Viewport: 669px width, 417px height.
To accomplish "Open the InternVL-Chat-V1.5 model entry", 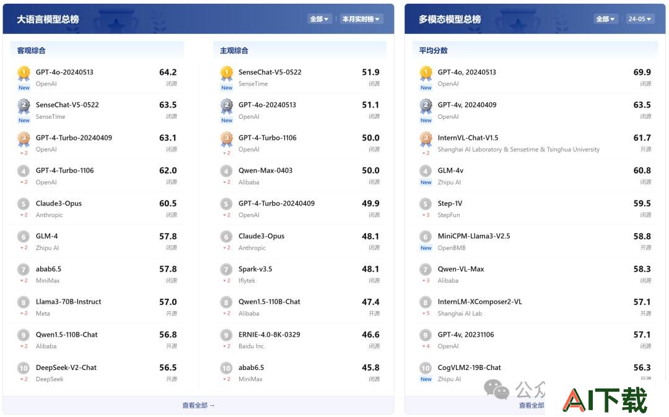I will [468, 137].
